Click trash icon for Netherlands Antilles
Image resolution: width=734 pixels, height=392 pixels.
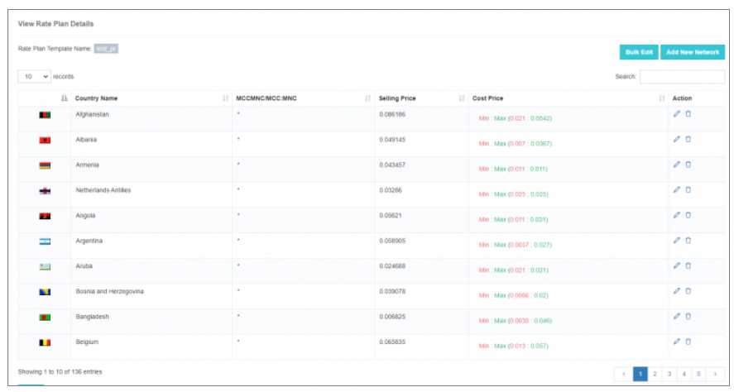[688, 189]
